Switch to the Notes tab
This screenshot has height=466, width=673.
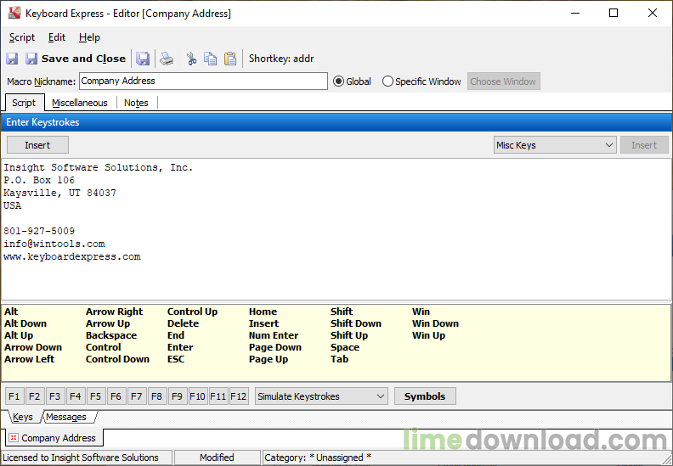coord(136,103)
